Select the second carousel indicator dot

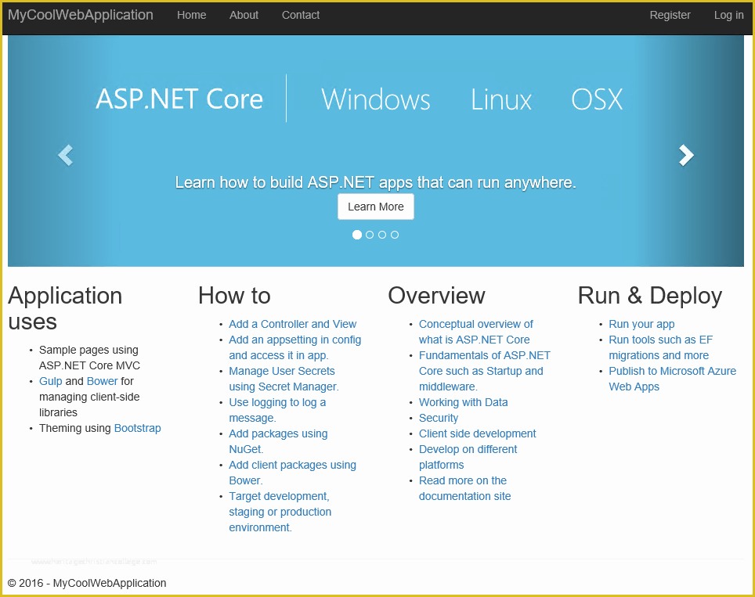point(370,235)
